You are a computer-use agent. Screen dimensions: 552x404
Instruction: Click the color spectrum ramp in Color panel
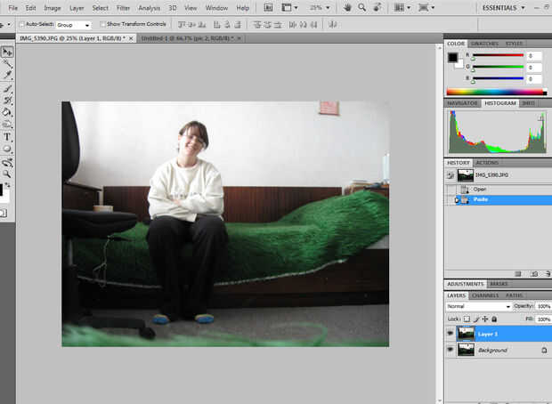(x=496, y=92)
